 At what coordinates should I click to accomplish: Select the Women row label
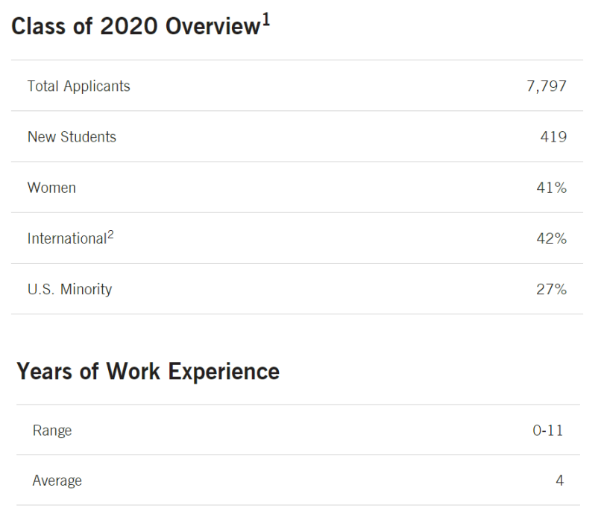coord(51,188)
